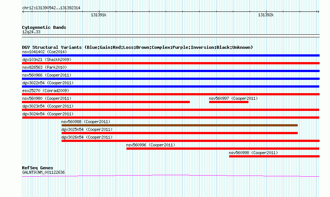330x197 pixels.
Task: Click the nsv826563 (Park2010) blue bar
Action: click(x=171, y=71)
